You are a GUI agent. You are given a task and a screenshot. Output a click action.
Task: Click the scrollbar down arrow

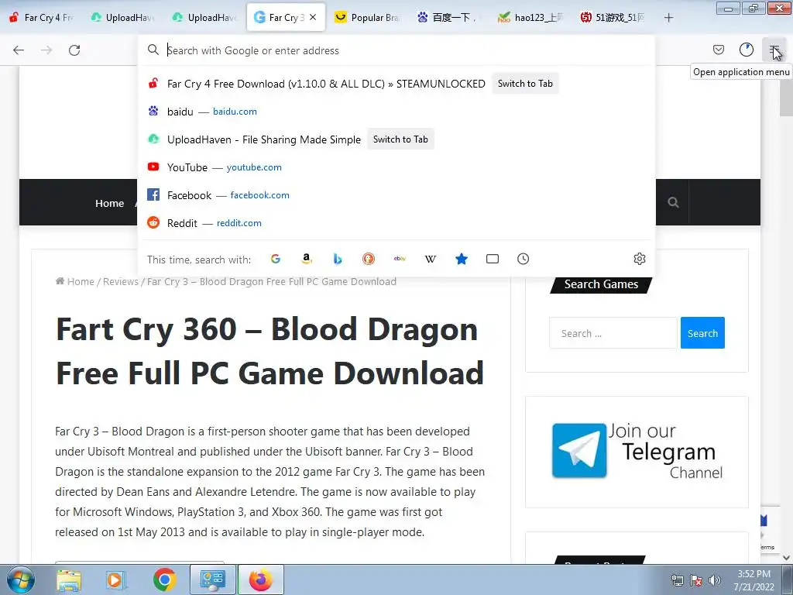786,558
